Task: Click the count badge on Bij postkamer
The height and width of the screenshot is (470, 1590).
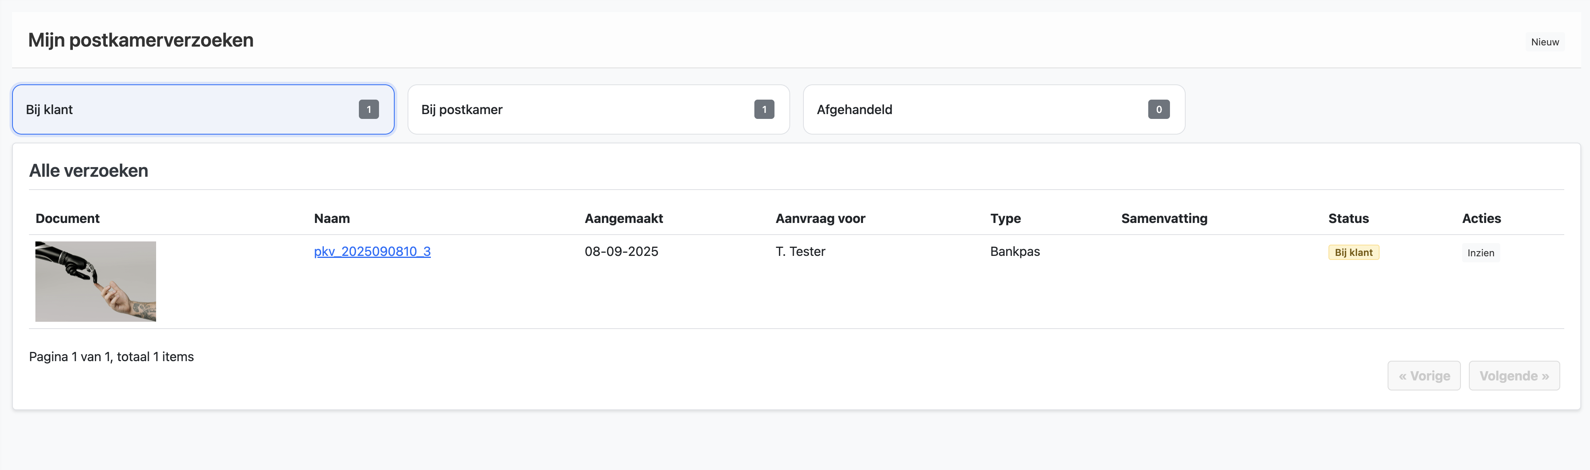Action: [764, 110]
